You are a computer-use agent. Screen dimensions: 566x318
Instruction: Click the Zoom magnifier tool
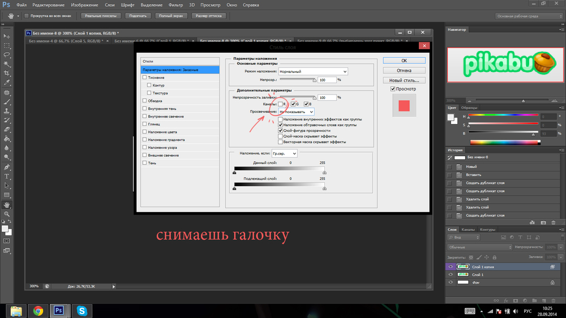(x=7, y=214)
